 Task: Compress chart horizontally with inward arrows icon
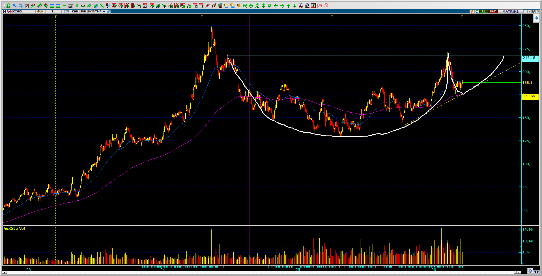pos(245,6)
